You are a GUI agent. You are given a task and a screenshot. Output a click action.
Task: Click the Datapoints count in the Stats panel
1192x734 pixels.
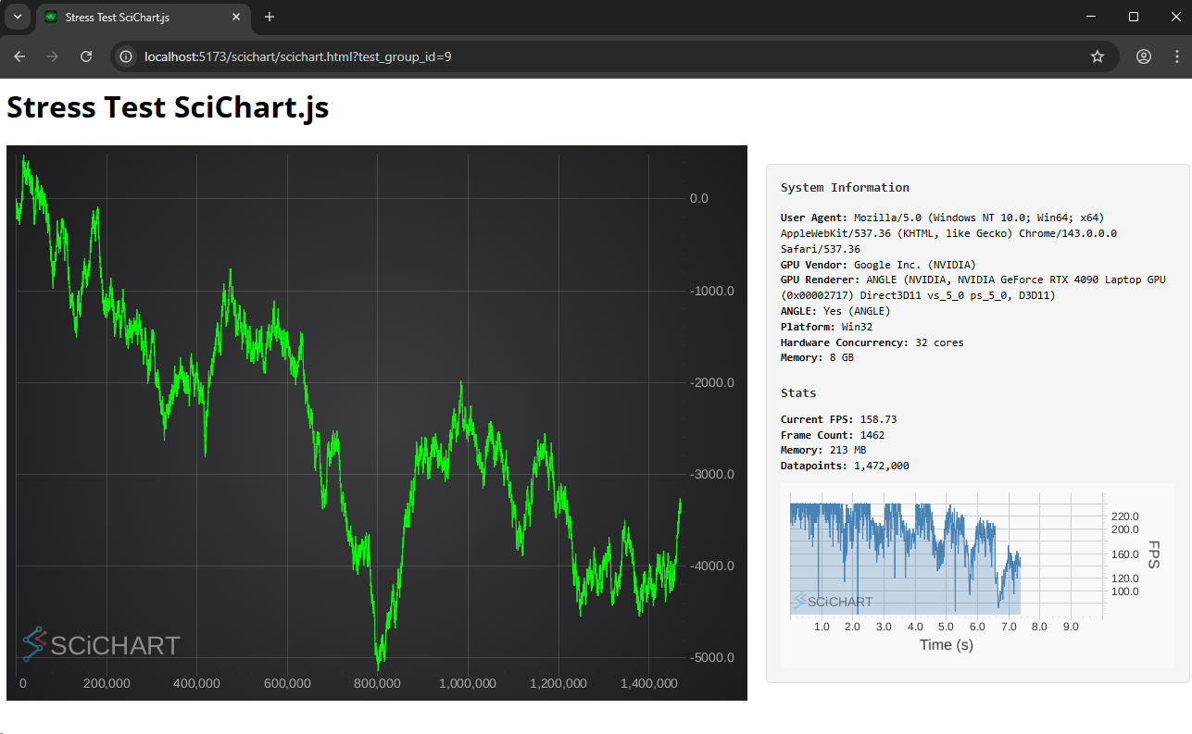(845, 466)
